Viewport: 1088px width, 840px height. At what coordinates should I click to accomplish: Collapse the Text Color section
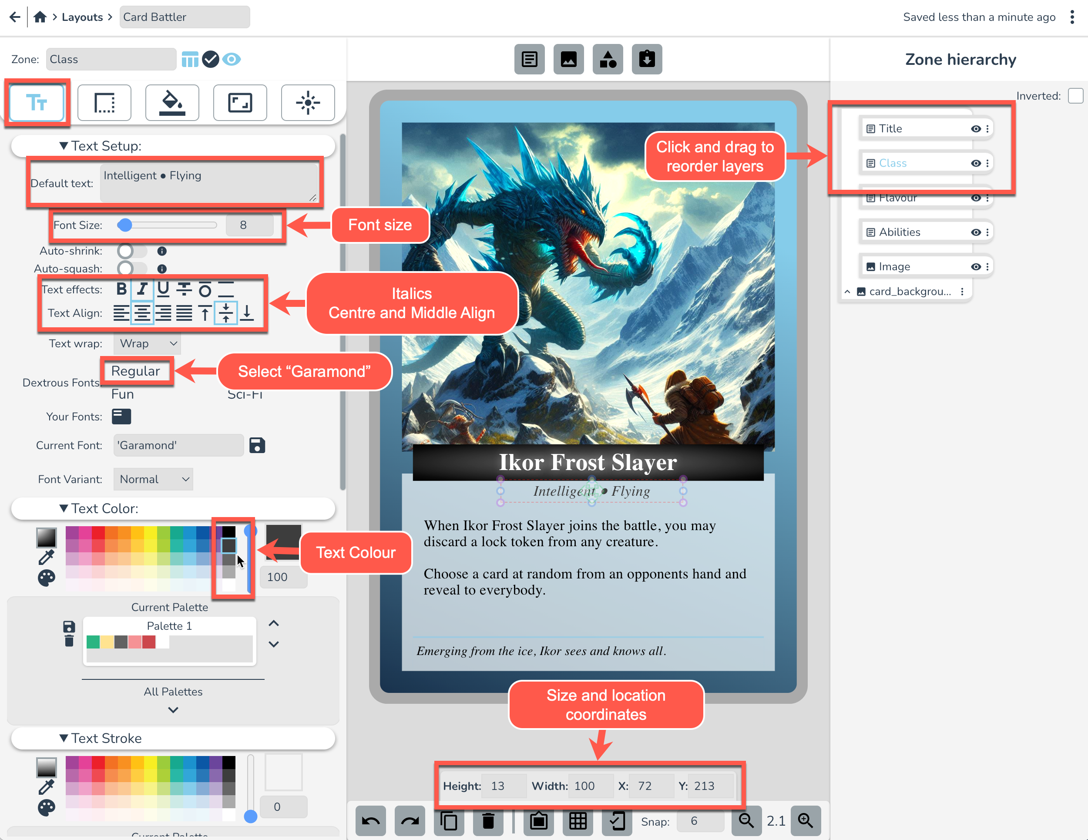[x=64, y=508]
